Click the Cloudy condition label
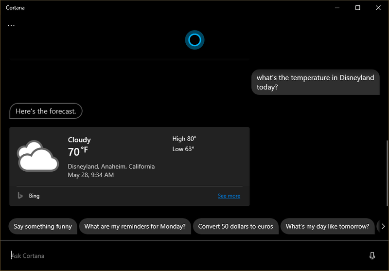Viewport: 389px width, 271px height. pos(79,140)
